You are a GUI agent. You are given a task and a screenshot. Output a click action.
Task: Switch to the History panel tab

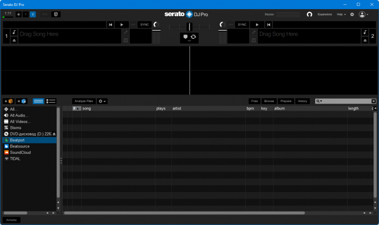tap(302, 101)
